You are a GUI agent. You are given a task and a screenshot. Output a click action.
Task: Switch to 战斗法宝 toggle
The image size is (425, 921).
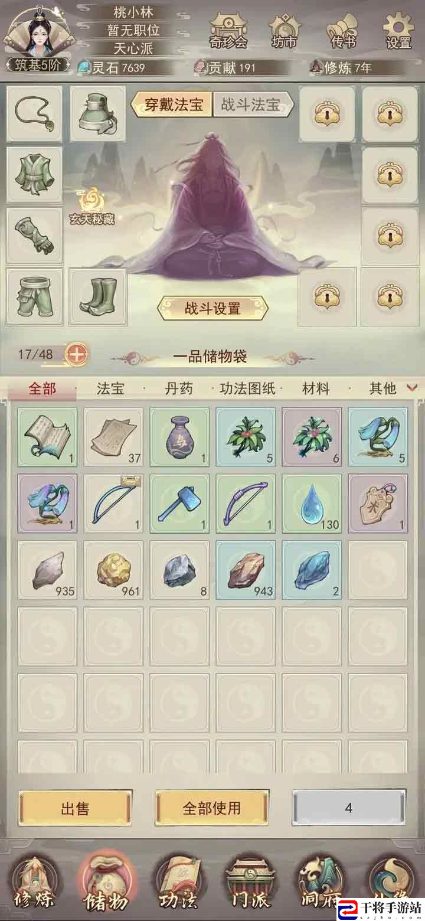[251, 105]
